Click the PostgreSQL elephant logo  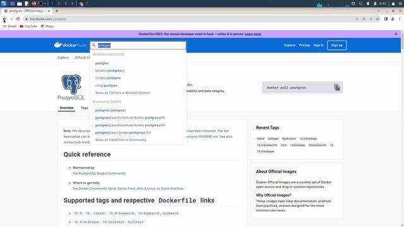71,87
